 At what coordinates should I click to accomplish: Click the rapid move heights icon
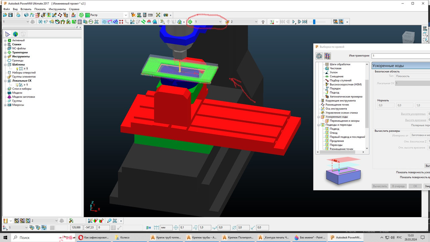coord(38,15)
